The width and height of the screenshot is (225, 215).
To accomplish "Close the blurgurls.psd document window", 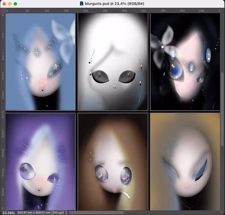I will (x=4, y=4).
